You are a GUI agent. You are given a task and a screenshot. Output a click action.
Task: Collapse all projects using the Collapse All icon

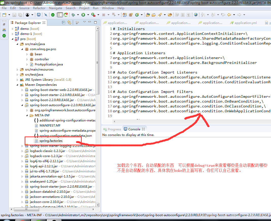click(x=63, y=22)
